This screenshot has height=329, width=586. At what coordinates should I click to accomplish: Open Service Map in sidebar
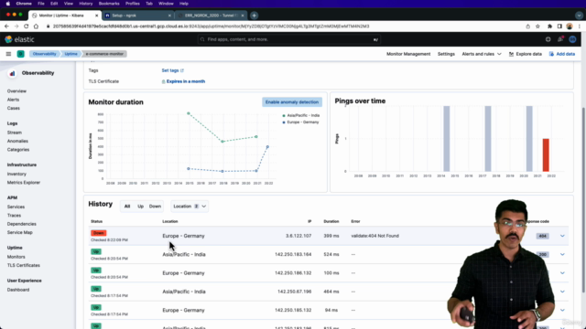click(x=20, y=232)
